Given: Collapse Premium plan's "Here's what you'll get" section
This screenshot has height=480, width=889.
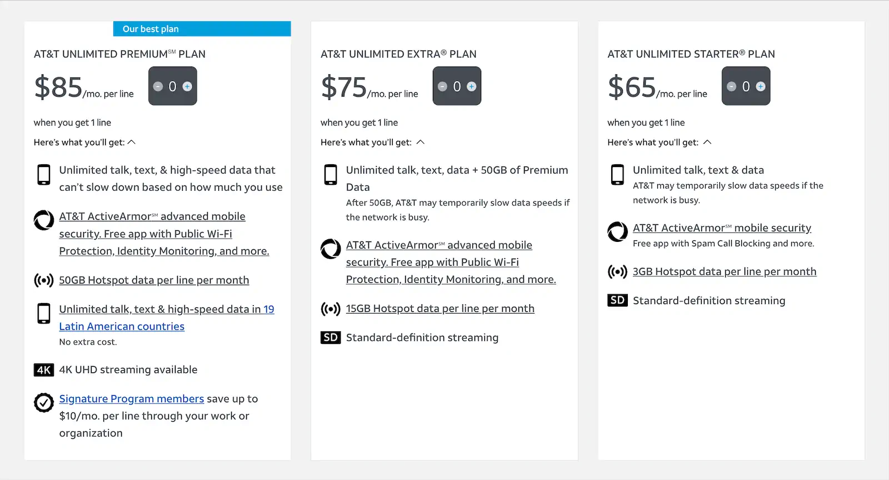Looking at the screenshot, I should (132, 143).
